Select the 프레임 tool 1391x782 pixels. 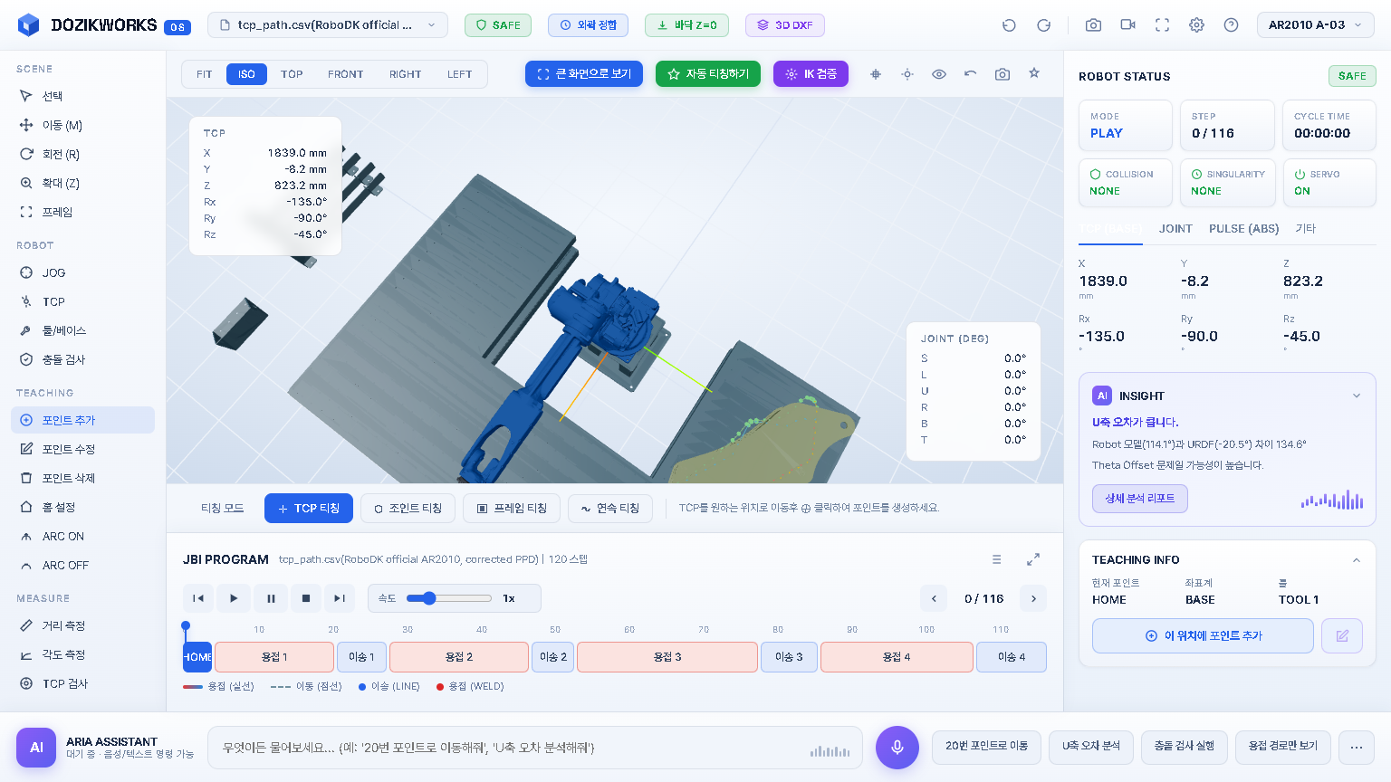tap(82, 212)
